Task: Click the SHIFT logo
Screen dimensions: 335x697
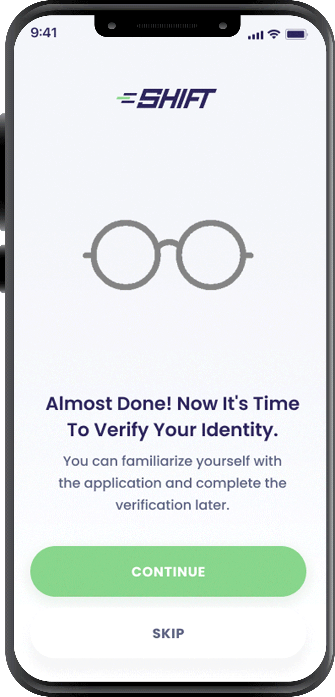Action: coord(166,99)
